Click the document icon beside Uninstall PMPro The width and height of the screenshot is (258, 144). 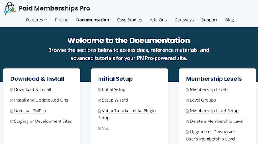click(11, 111)
